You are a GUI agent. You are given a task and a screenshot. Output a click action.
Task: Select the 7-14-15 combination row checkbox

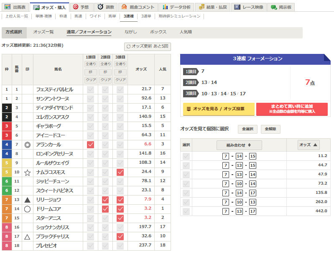pyautogui.click(x=186, y=156)
